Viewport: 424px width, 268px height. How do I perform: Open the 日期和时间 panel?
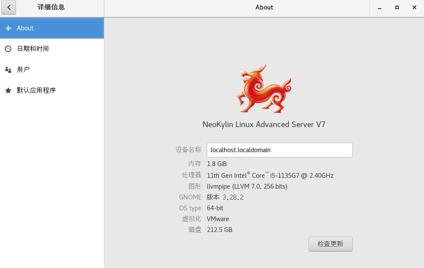pyautogui.click(x=52, y=49)
